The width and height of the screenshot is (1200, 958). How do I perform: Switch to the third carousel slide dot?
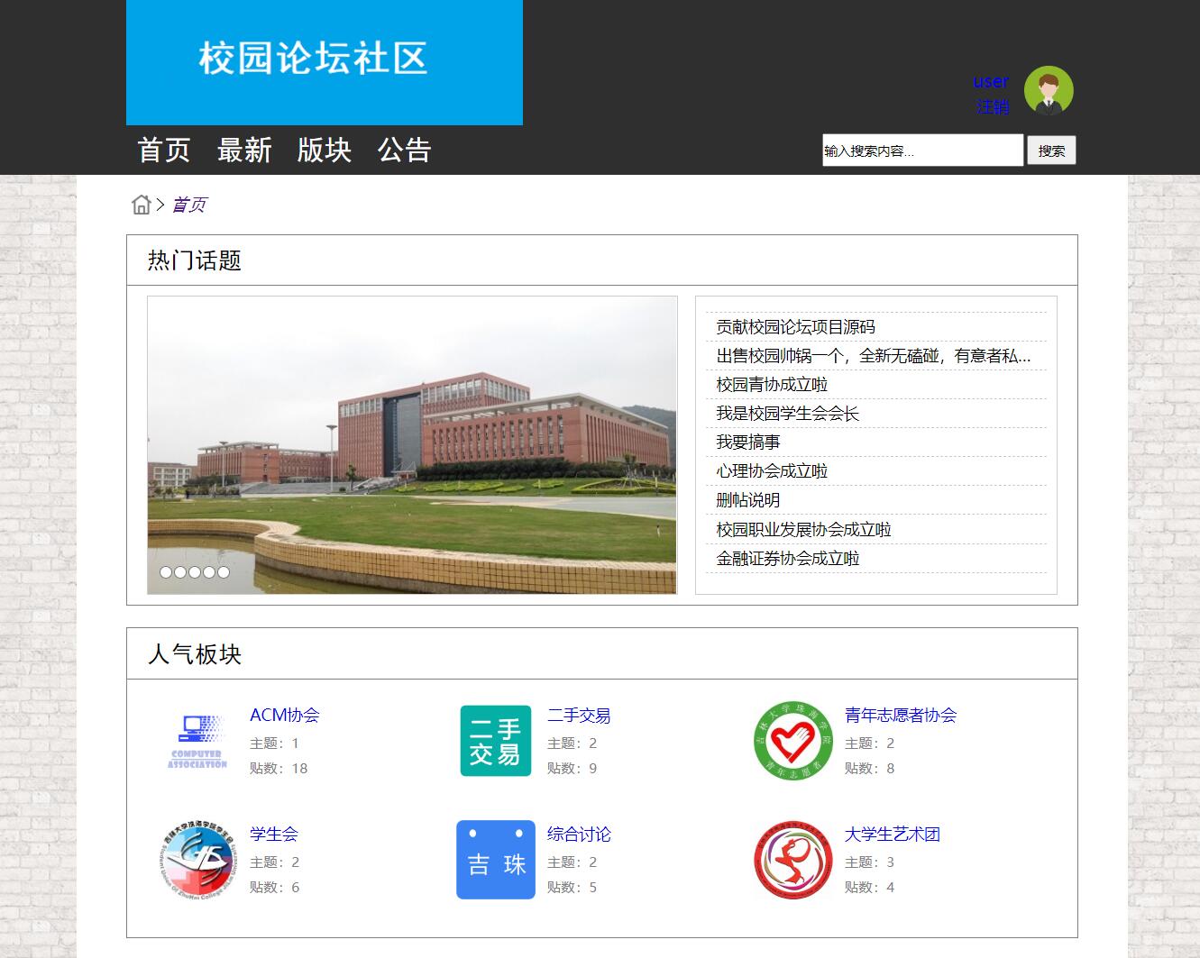click(195, 571)
